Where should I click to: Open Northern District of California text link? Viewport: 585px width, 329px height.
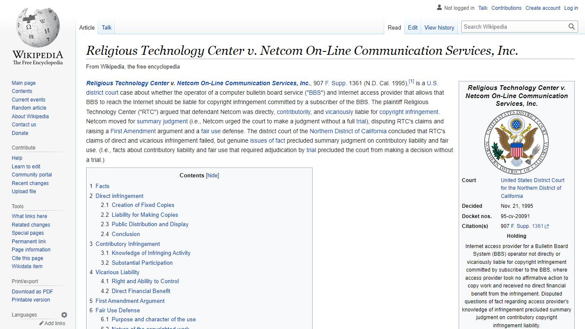(348, 131)
